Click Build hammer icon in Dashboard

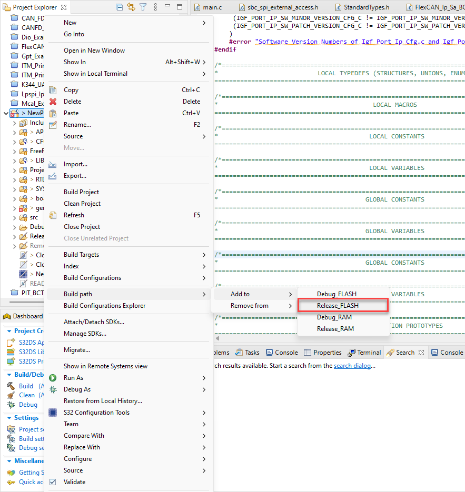pyautogui.click(x=11, y=386)
